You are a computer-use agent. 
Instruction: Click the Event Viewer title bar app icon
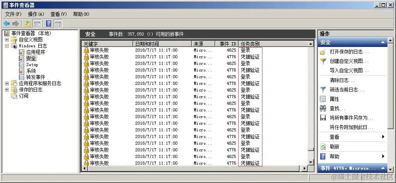(x=5, y=5)
